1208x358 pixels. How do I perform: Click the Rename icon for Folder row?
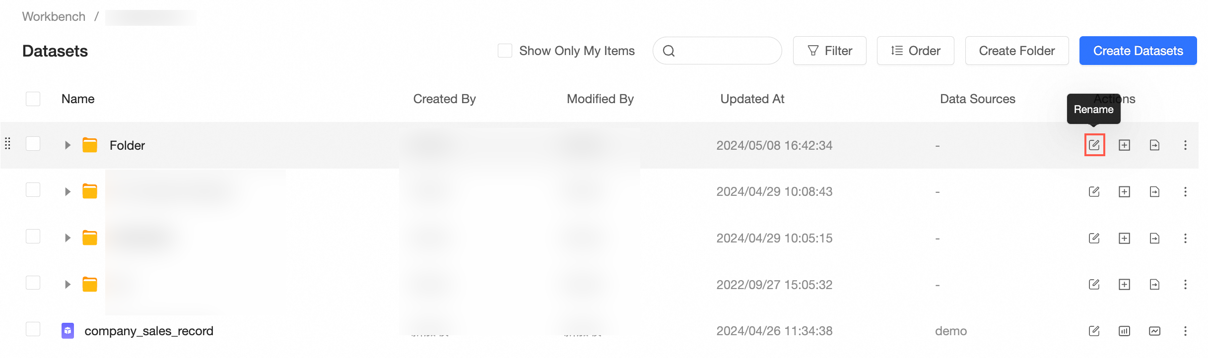coord(1094,145)
